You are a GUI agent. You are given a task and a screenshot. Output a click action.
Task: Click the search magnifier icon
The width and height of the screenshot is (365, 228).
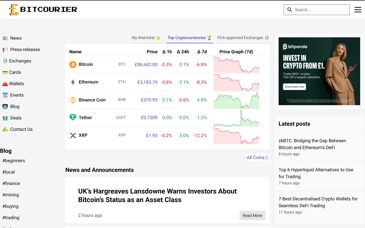tap(289, 9)
